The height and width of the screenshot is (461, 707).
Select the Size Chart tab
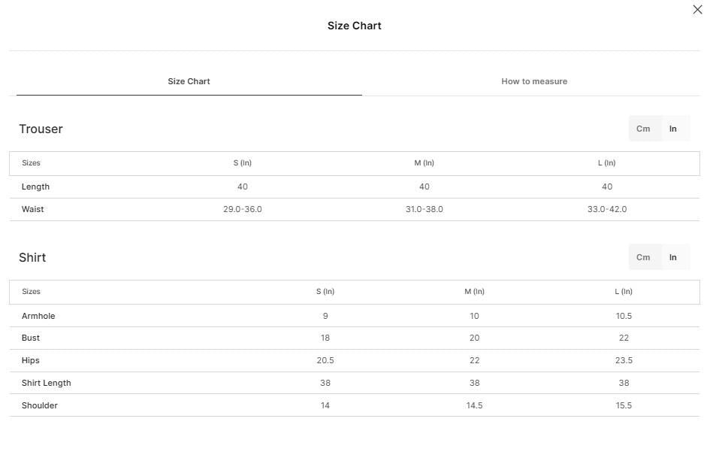tap(189, 81)
